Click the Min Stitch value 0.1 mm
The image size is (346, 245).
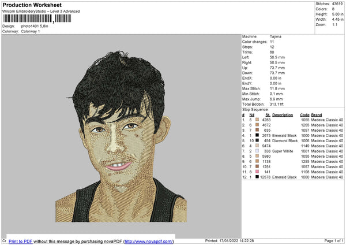pyautogui.click(x=276, y=94)
